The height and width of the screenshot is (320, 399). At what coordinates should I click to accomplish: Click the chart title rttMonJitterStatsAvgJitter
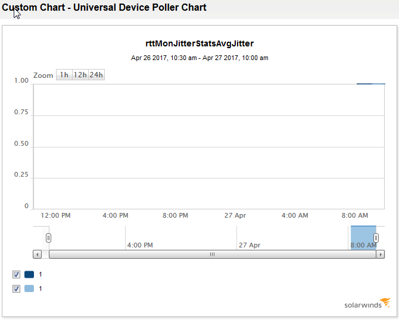(x=199, y=43)
